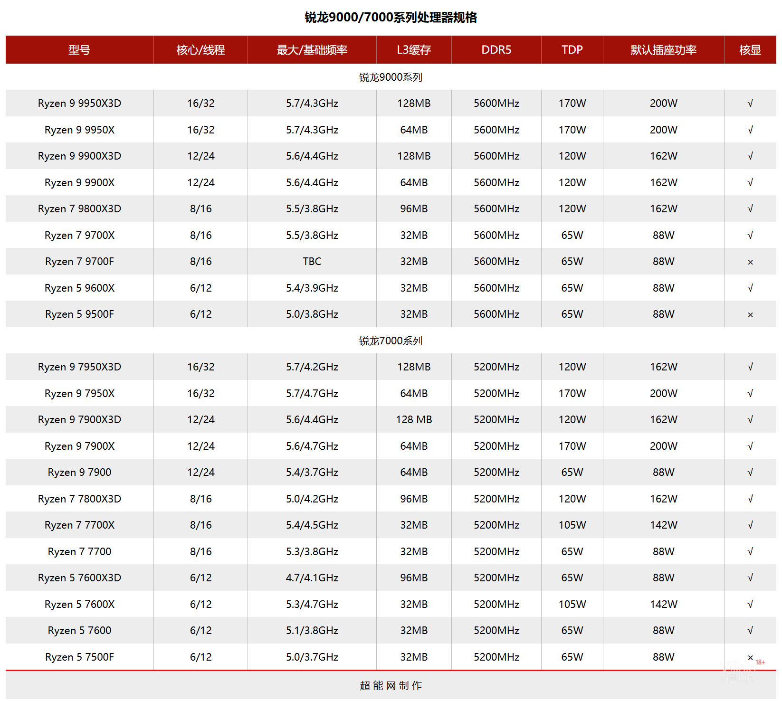Click the cross mark in the Ryzen 5 9500F row
The image size is (782, 701).
click(750, 314)
